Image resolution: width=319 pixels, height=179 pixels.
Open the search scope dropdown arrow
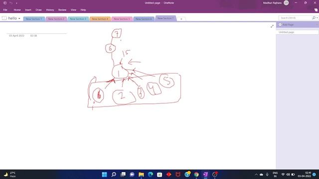[317, 18]
